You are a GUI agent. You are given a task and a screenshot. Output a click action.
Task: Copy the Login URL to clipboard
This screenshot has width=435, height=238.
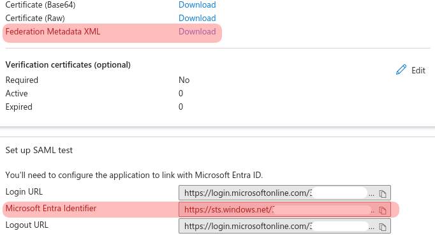[x=383, y=193]
